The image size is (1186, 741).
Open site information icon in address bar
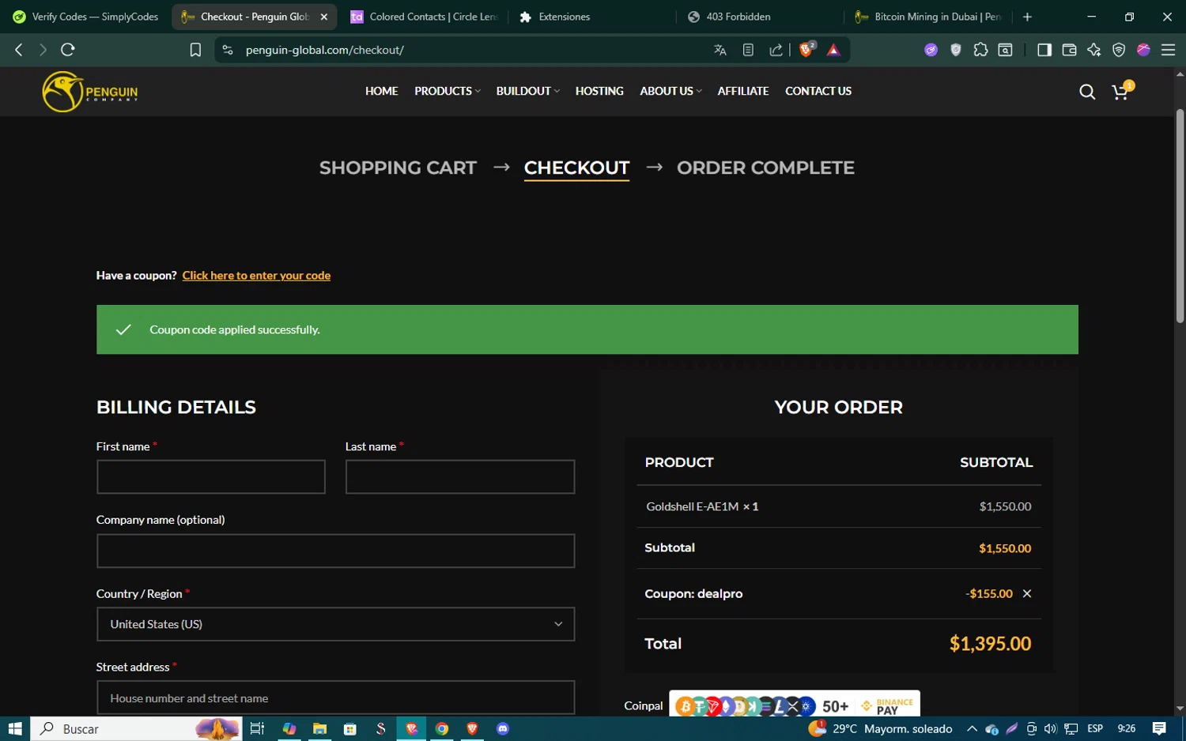click(x=228, y=50)
